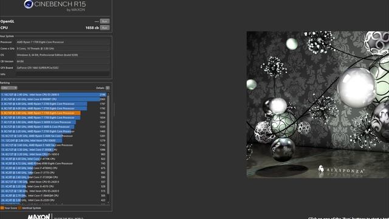Select the Core i7-3770 ranking row
The width and height of the screenshot is (389, 219).
tap(53, 173)
